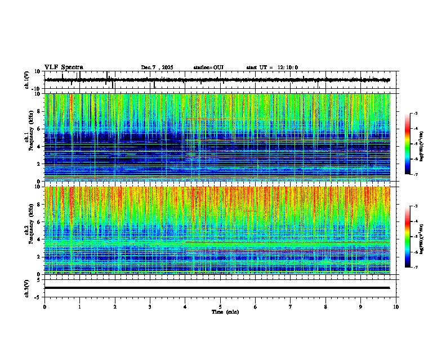The height and width of the screenshot is (344, 446).
Task: Click the '8' kHz tick on ch.2 spectrogram
Action: (39, 205)
